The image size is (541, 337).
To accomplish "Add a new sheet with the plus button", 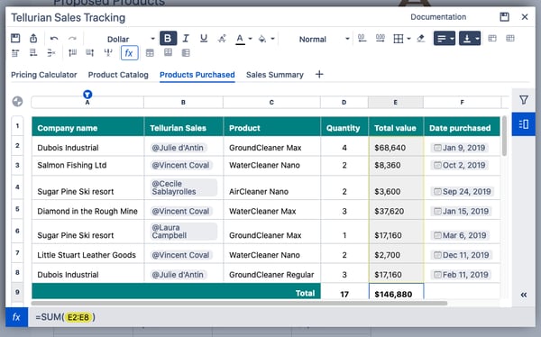I will pyautogui.click(x=319, y=74).
